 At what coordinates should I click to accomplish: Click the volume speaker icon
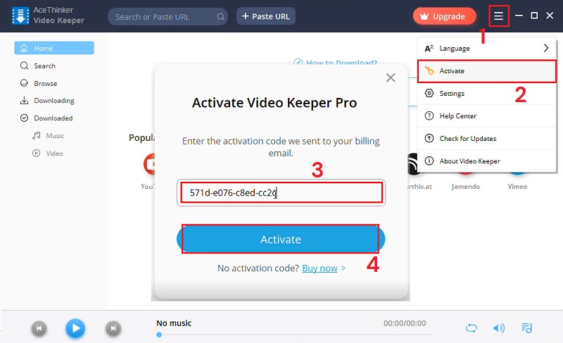[499, 328]
